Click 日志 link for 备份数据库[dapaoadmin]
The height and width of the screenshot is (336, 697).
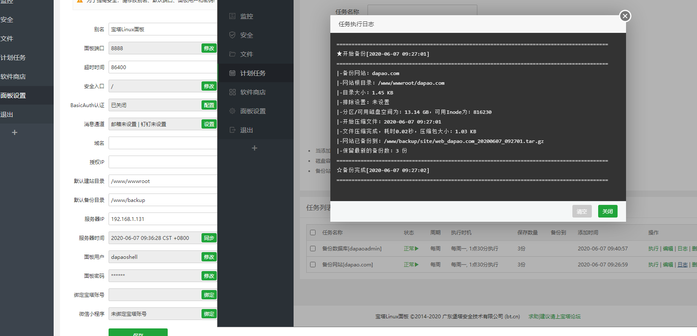(x=683, y=248)
